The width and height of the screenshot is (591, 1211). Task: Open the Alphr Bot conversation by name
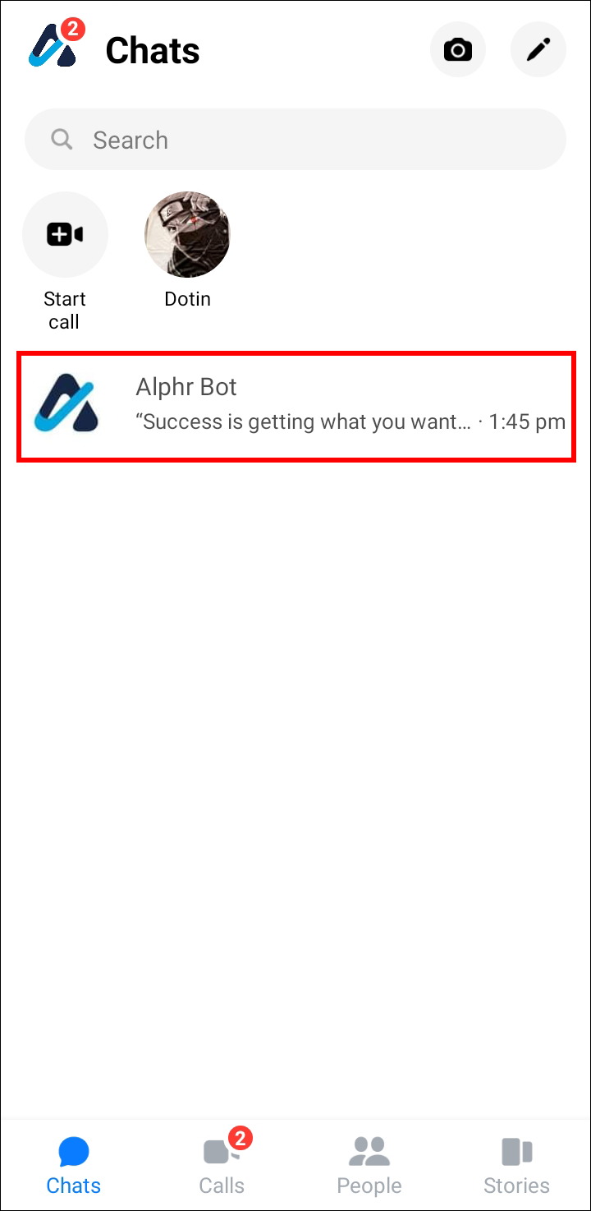tap(186, 387)
